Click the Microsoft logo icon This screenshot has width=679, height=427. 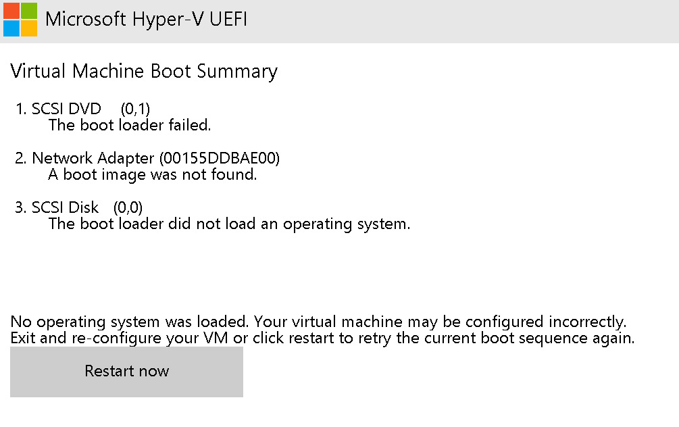20,20
